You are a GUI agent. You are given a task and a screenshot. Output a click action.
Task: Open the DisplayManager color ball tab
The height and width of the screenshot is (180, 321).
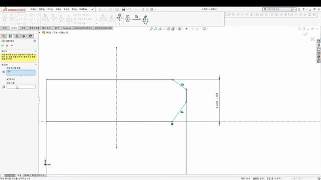tap(31, 36)
